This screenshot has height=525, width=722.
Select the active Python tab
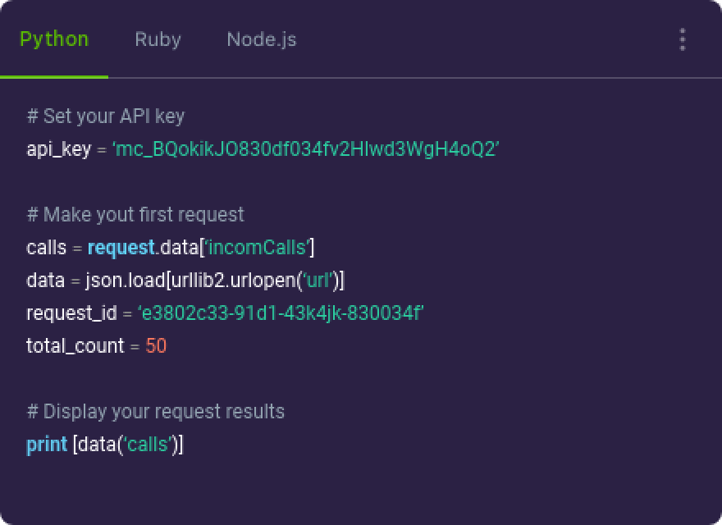54,39
